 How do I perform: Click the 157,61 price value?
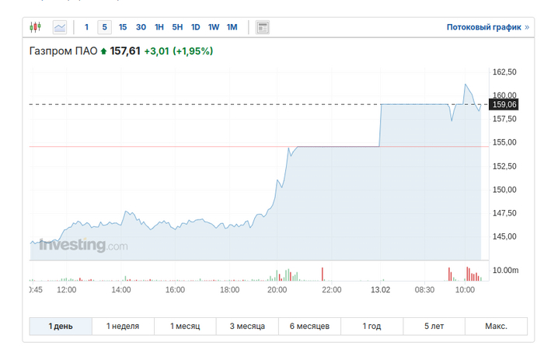[125, 51]
